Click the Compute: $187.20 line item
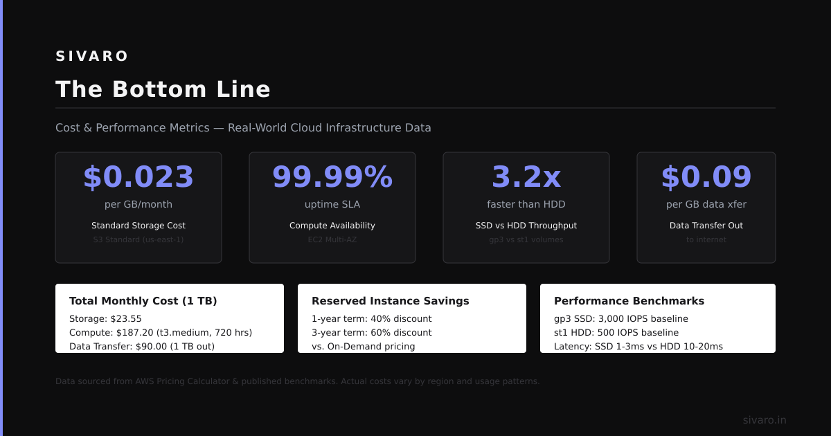 (161, 333)
